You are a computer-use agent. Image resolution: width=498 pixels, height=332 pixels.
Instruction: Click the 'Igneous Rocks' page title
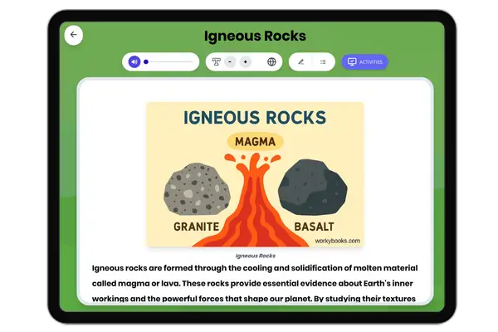tap(255, 36)
